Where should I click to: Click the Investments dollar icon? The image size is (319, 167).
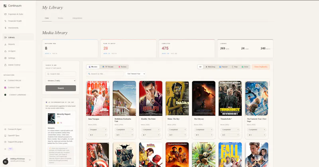(5, 28)
